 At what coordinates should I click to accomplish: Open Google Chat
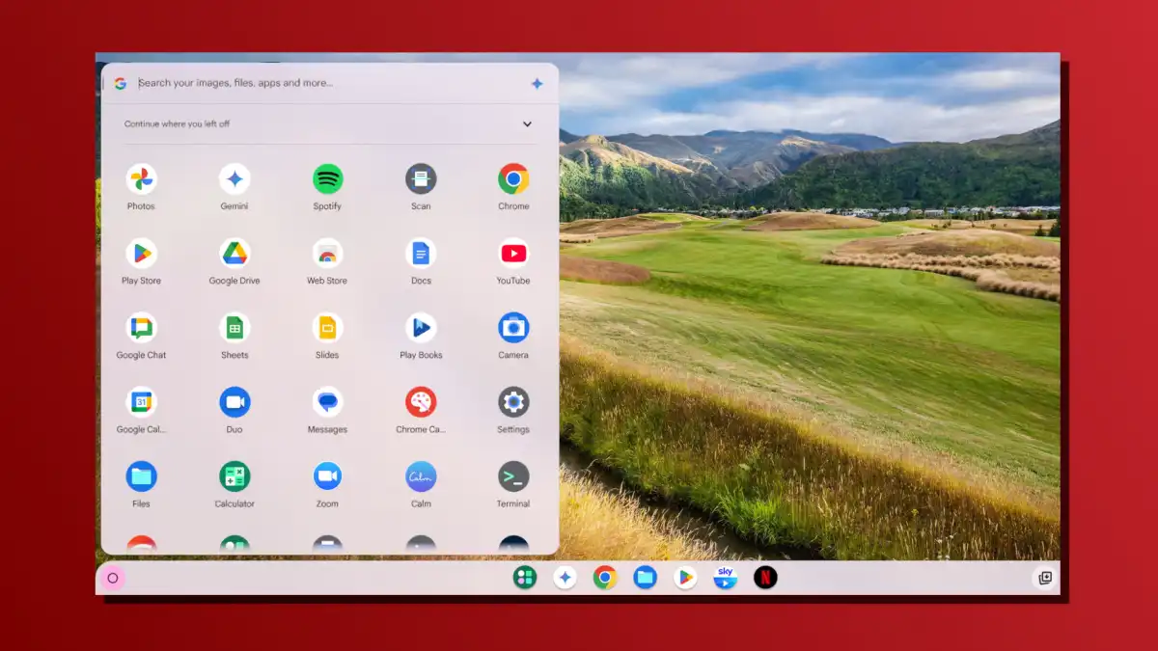tap(141, 328)
